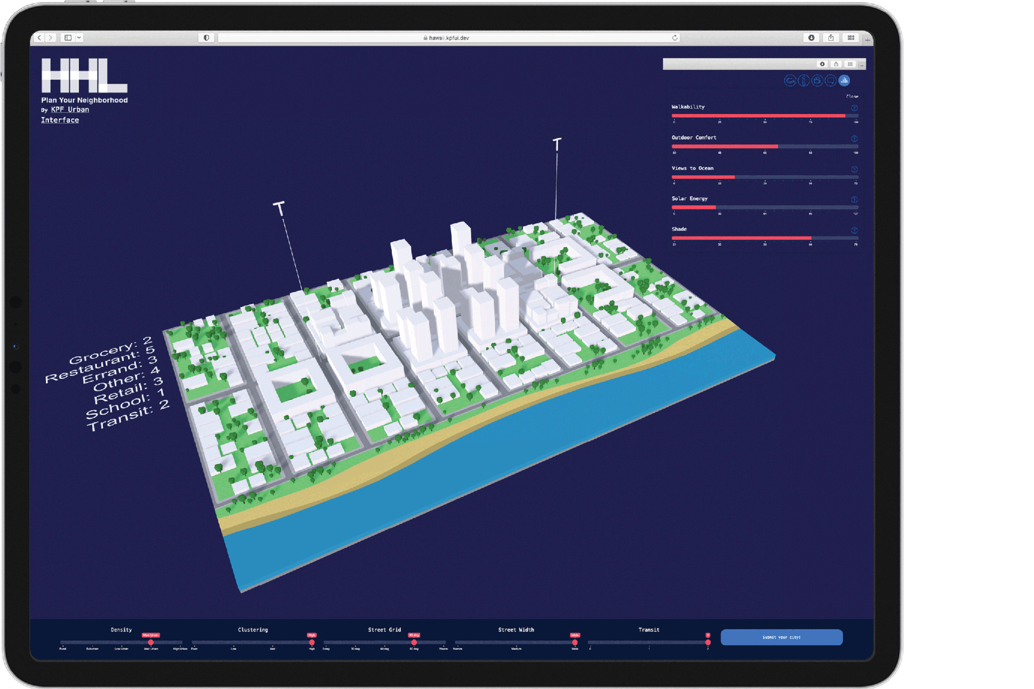This screenshot has width=1034, height=689.
Task: Open the information panel icon
Action: (x=803, y=81)
